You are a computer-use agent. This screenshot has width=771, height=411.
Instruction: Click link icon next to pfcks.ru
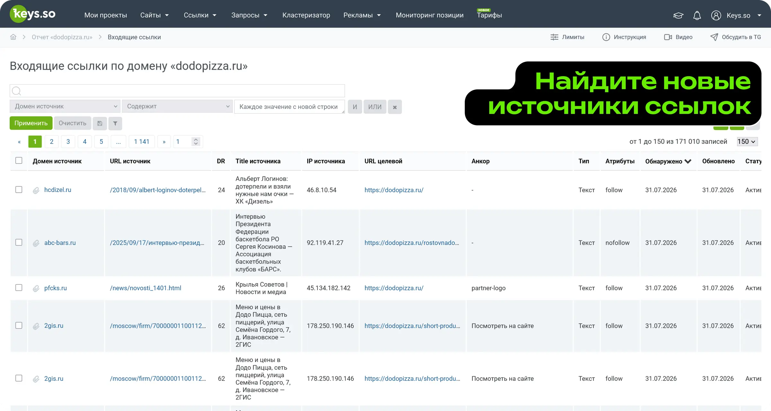point(36,289)
